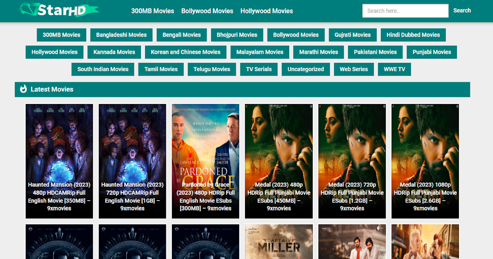
Task: Open Pardoned by Grace 480p HDRip movie
Action: (205, 161)
